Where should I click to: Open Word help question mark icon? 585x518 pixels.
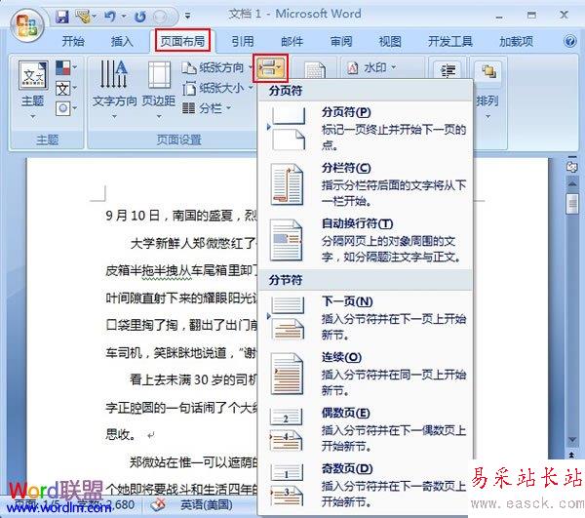coord(569,41)
